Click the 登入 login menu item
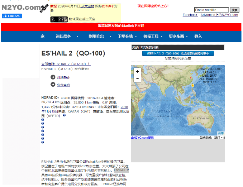243x187 pixels. point(198,36)
